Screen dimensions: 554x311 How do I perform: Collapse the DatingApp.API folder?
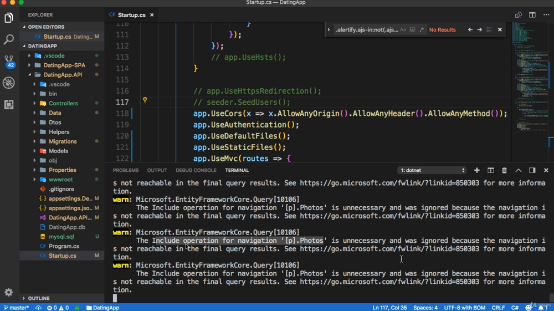(63, 74)
